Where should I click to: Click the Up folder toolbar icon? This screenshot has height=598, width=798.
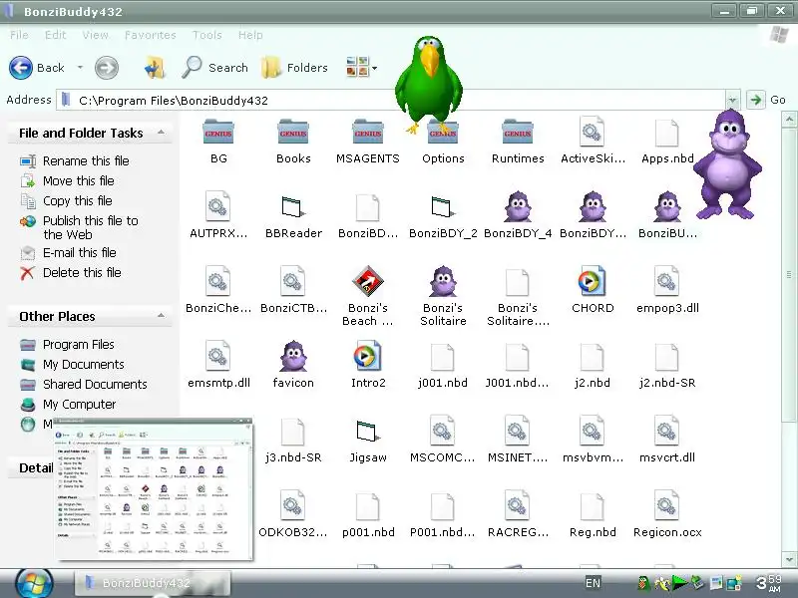[x=155, y=68]
